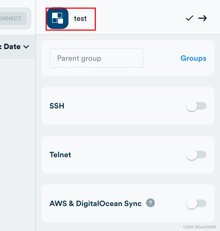The image size is (220, 231).
Task: Open the Date sorting menu label
Action: [x=12, y=47]
